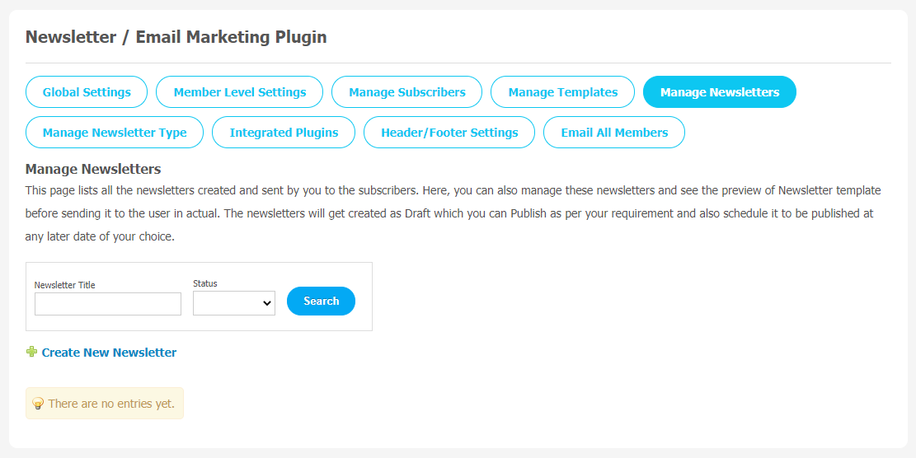
Task: Click the 'There are no entries yet' notice
Action: tap(105, 403)
